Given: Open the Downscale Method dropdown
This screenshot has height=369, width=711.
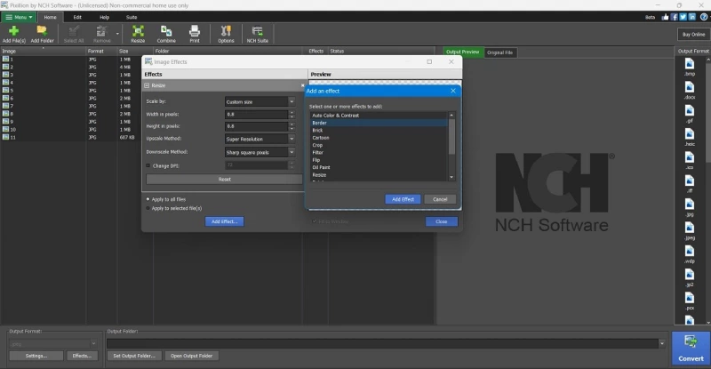Looking at the screenshot, I should [x=260, y=152].
